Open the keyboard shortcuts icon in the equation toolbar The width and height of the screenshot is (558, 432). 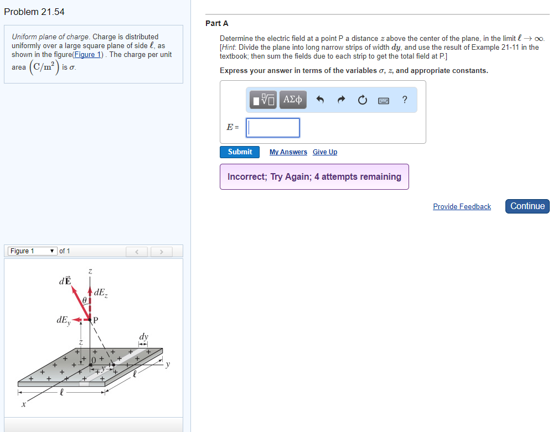(x=384, y=100)
